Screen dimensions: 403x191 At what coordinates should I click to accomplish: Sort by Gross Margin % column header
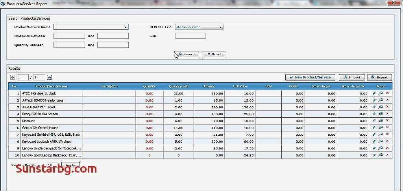[353, 86]
